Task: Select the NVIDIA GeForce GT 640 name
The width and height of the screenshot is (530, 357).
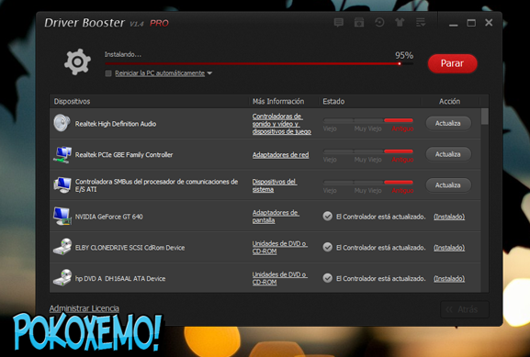Action: (x=108, y=217)
